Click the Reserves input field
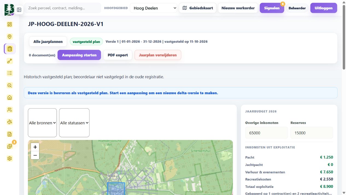The height and width of the screenshot is (195, 346). pos(312,133)
